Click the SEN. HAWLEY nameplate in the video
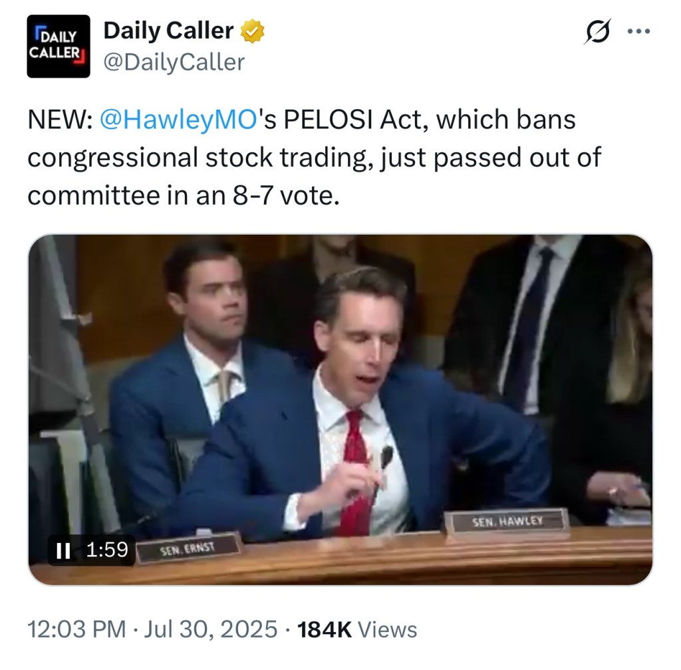 point(507,522)
